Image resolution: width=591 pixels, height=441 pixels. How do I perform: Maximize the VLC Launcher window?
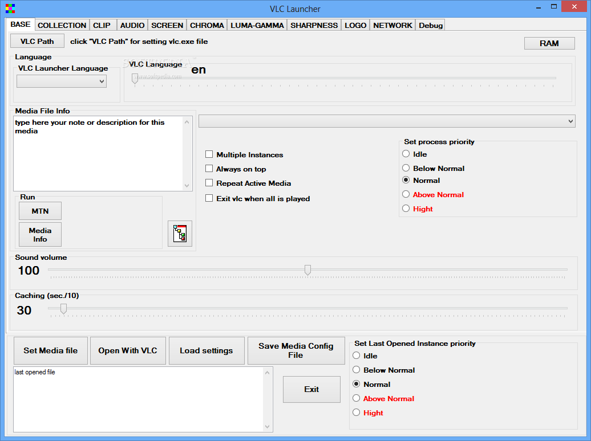point(554,7)
